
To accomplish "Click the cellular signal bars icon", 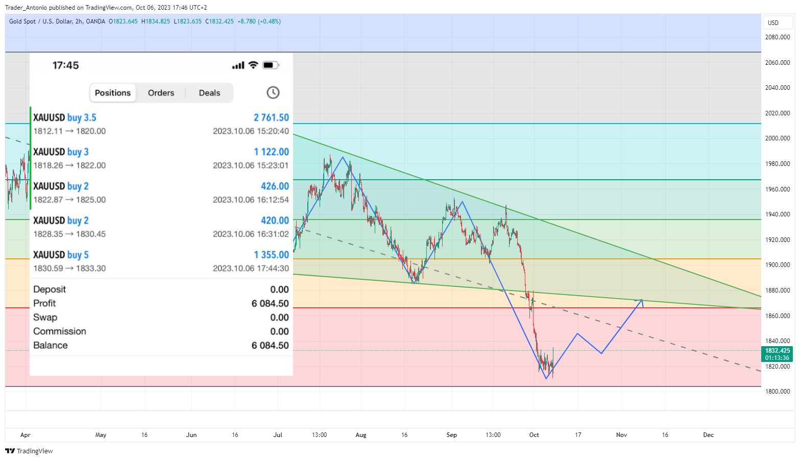I will pyautogui.click(x=238, y=65).
